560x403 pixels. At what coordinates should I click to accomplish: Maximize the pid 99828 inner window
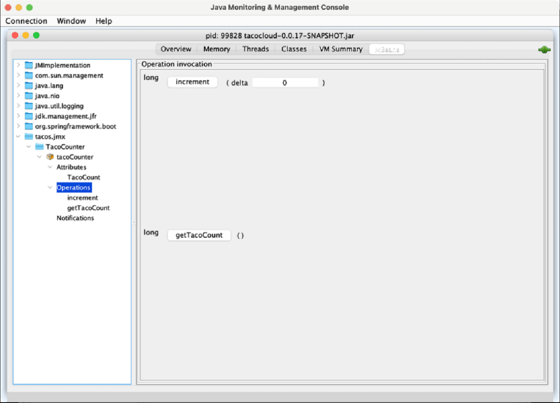tap(36, 35)
